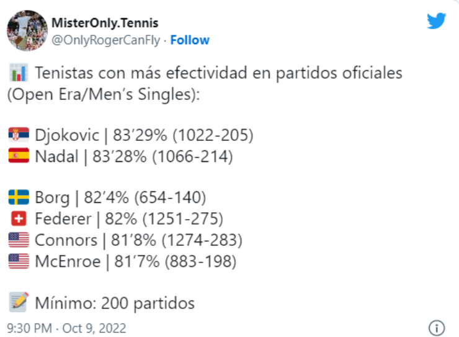
Task: Click the memo emoji before Mínimo
Action: (x=18, y=303)
